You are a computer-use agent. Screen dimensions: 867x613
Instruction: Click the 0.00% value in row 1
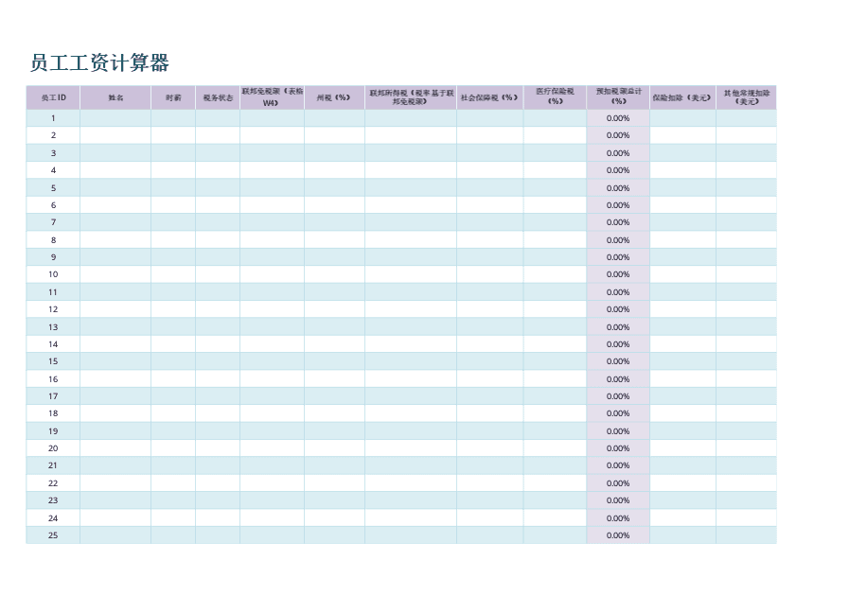click(618, 118)
